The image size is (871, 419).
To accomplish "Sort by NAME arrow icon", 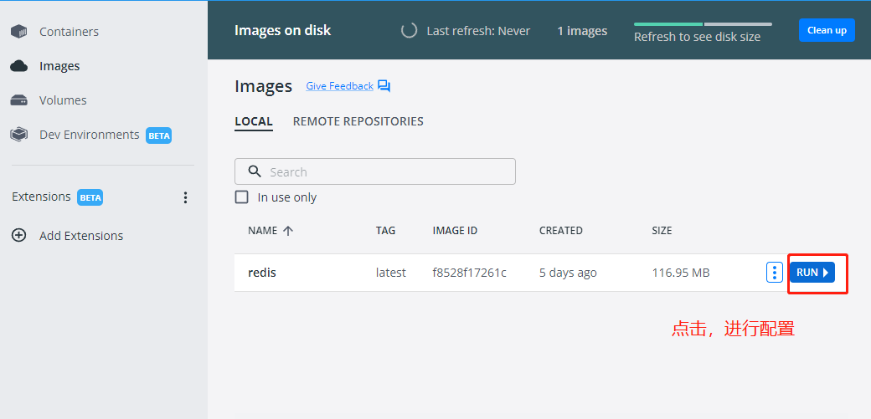I will [x=288, y=231].
